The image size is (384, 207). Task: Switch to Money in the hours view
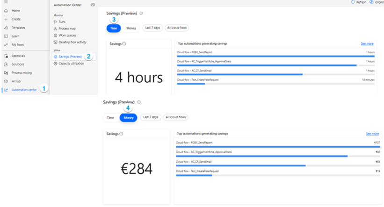131,29
